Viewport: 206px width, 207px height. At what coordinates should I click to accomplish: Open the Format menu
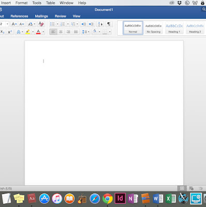point(21,3)
